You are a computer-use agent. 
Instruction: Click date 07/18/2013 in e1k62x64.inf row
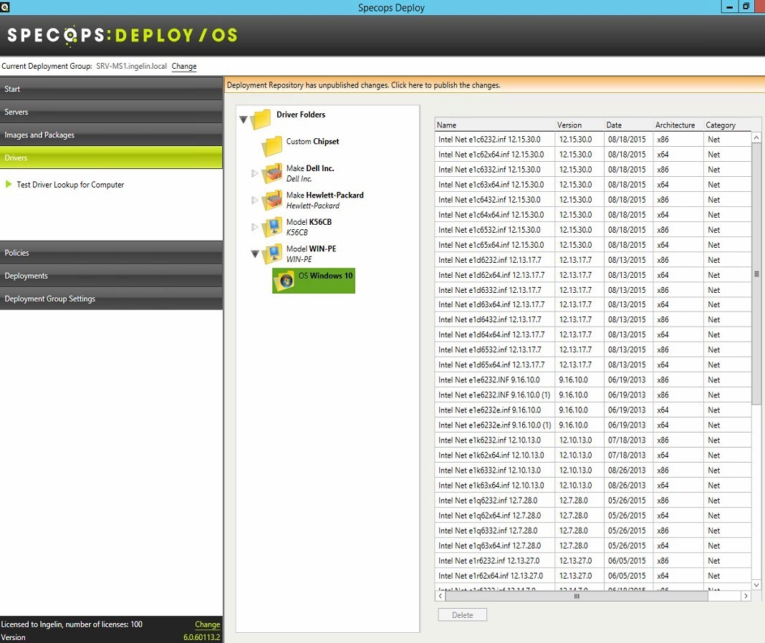click(627, 455)
